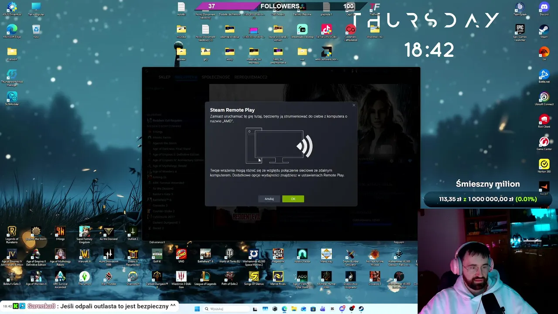Launch the Songs Of Silence shortcut
The width and height of the screenshot is (558, 314).
254,279
